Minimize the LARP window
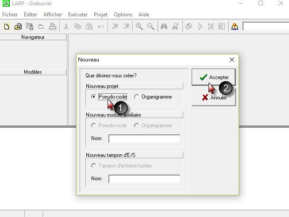The height and width of the screenshot is (217, 289). point(241,3)
